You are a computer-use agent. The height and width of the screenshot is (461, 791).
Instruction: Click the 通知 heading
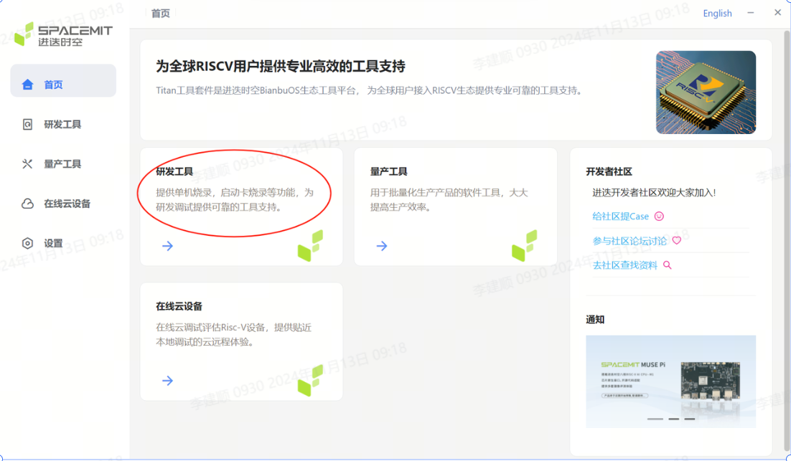[595, 320]
